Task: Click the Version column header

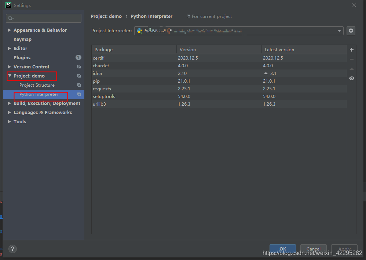Action: (x=219, y=50)
